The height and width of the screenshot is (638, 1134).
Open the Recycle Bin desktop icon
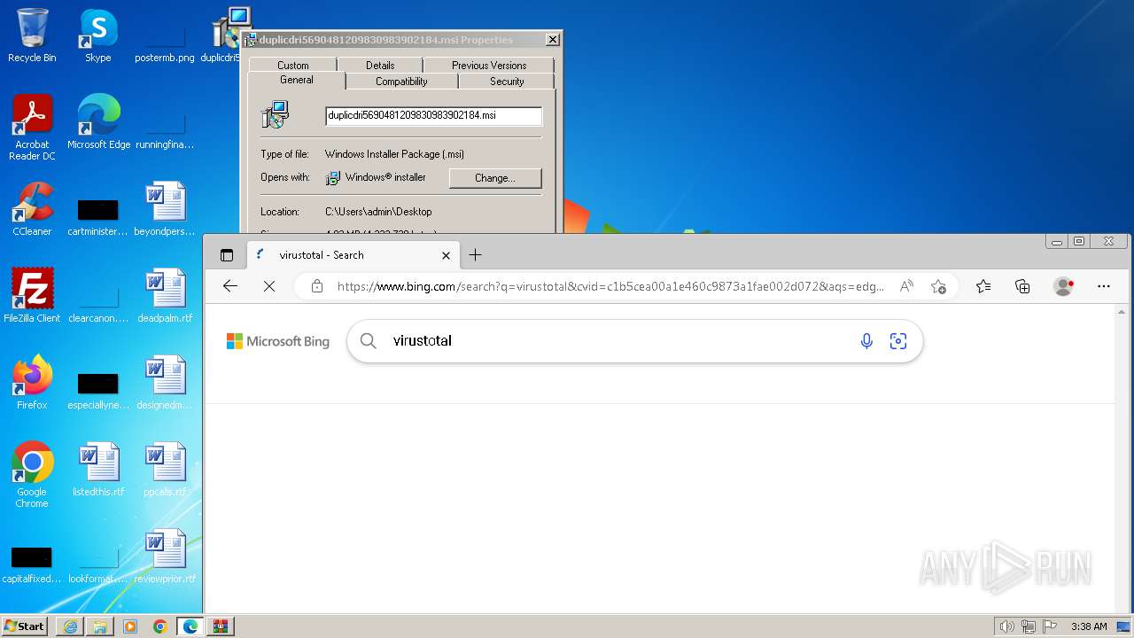pyautogui.click(x=32, y=35)
